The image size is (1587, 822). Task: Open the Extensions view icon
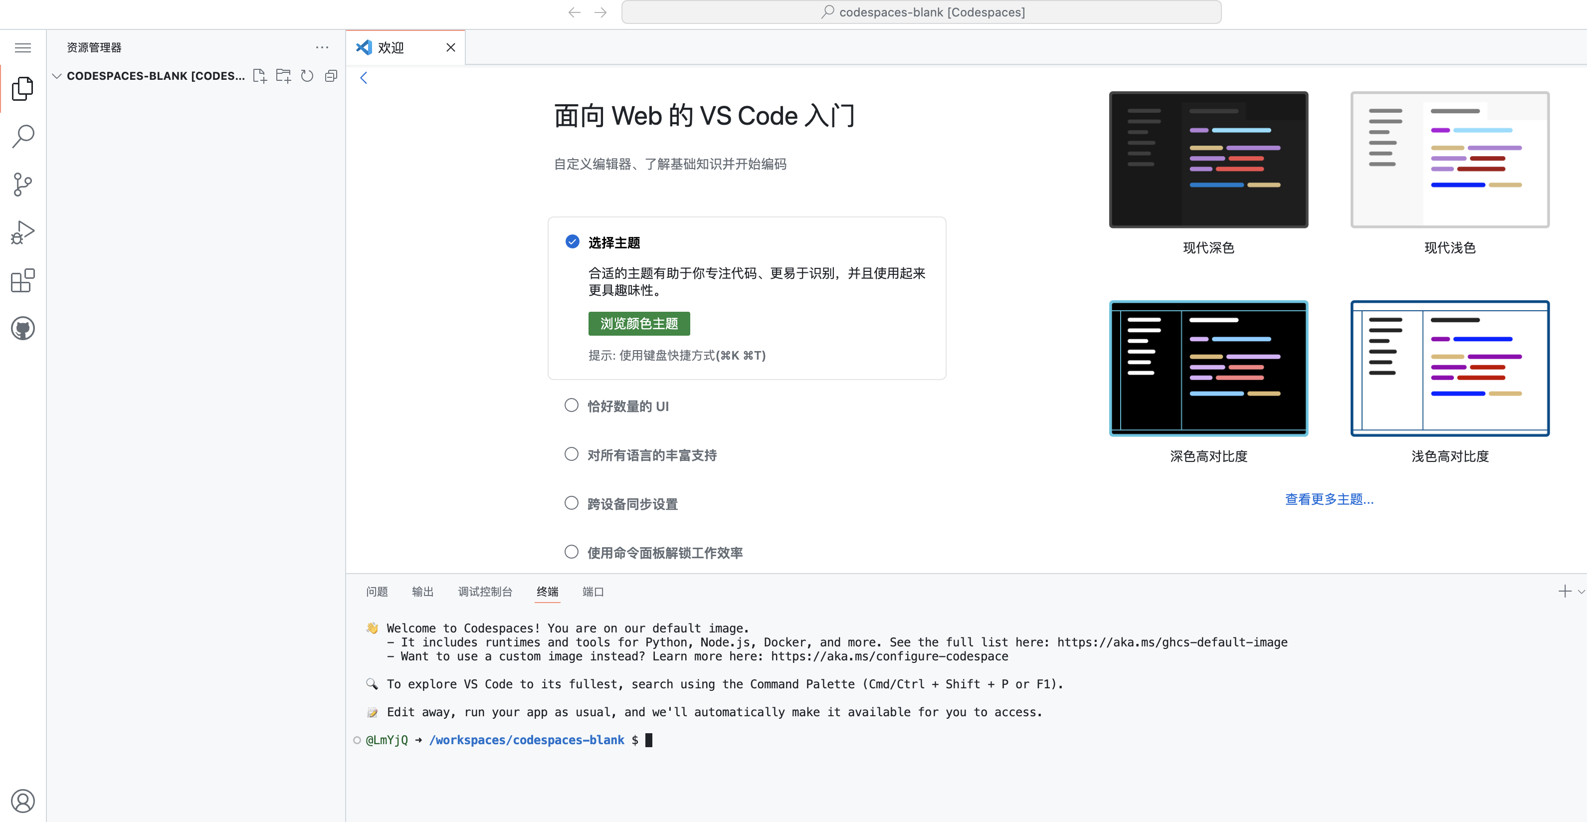tap(23, 280)
